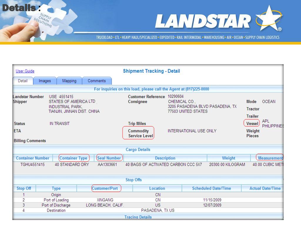Screen dimensions: 301x225
Task: Click seal number AA1303661
Action: 107,165
